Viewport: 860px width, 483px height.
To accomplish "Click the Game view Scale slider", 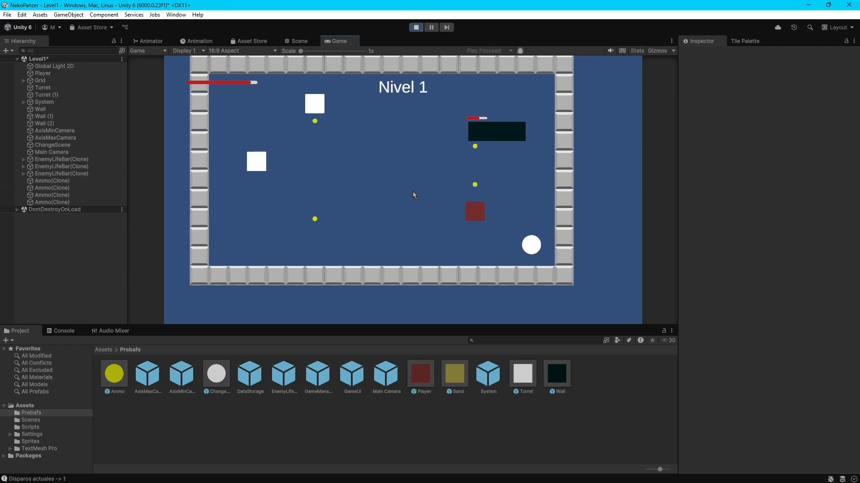I will click(332, 51).
